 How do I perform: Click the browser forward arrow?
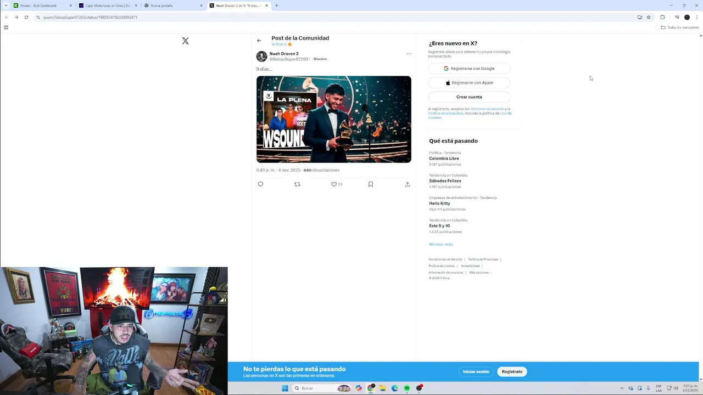[16, 17]
